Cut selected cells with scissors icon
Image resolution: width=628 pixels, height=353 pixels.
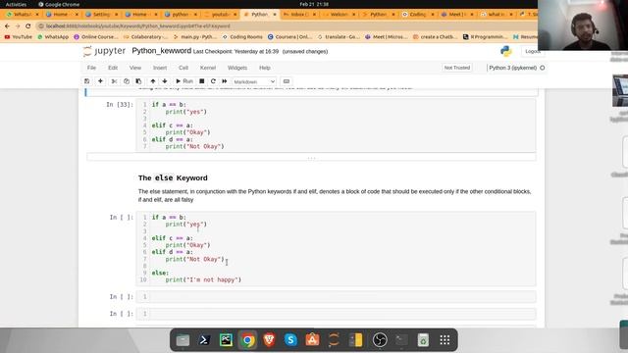tap(114, 81)
